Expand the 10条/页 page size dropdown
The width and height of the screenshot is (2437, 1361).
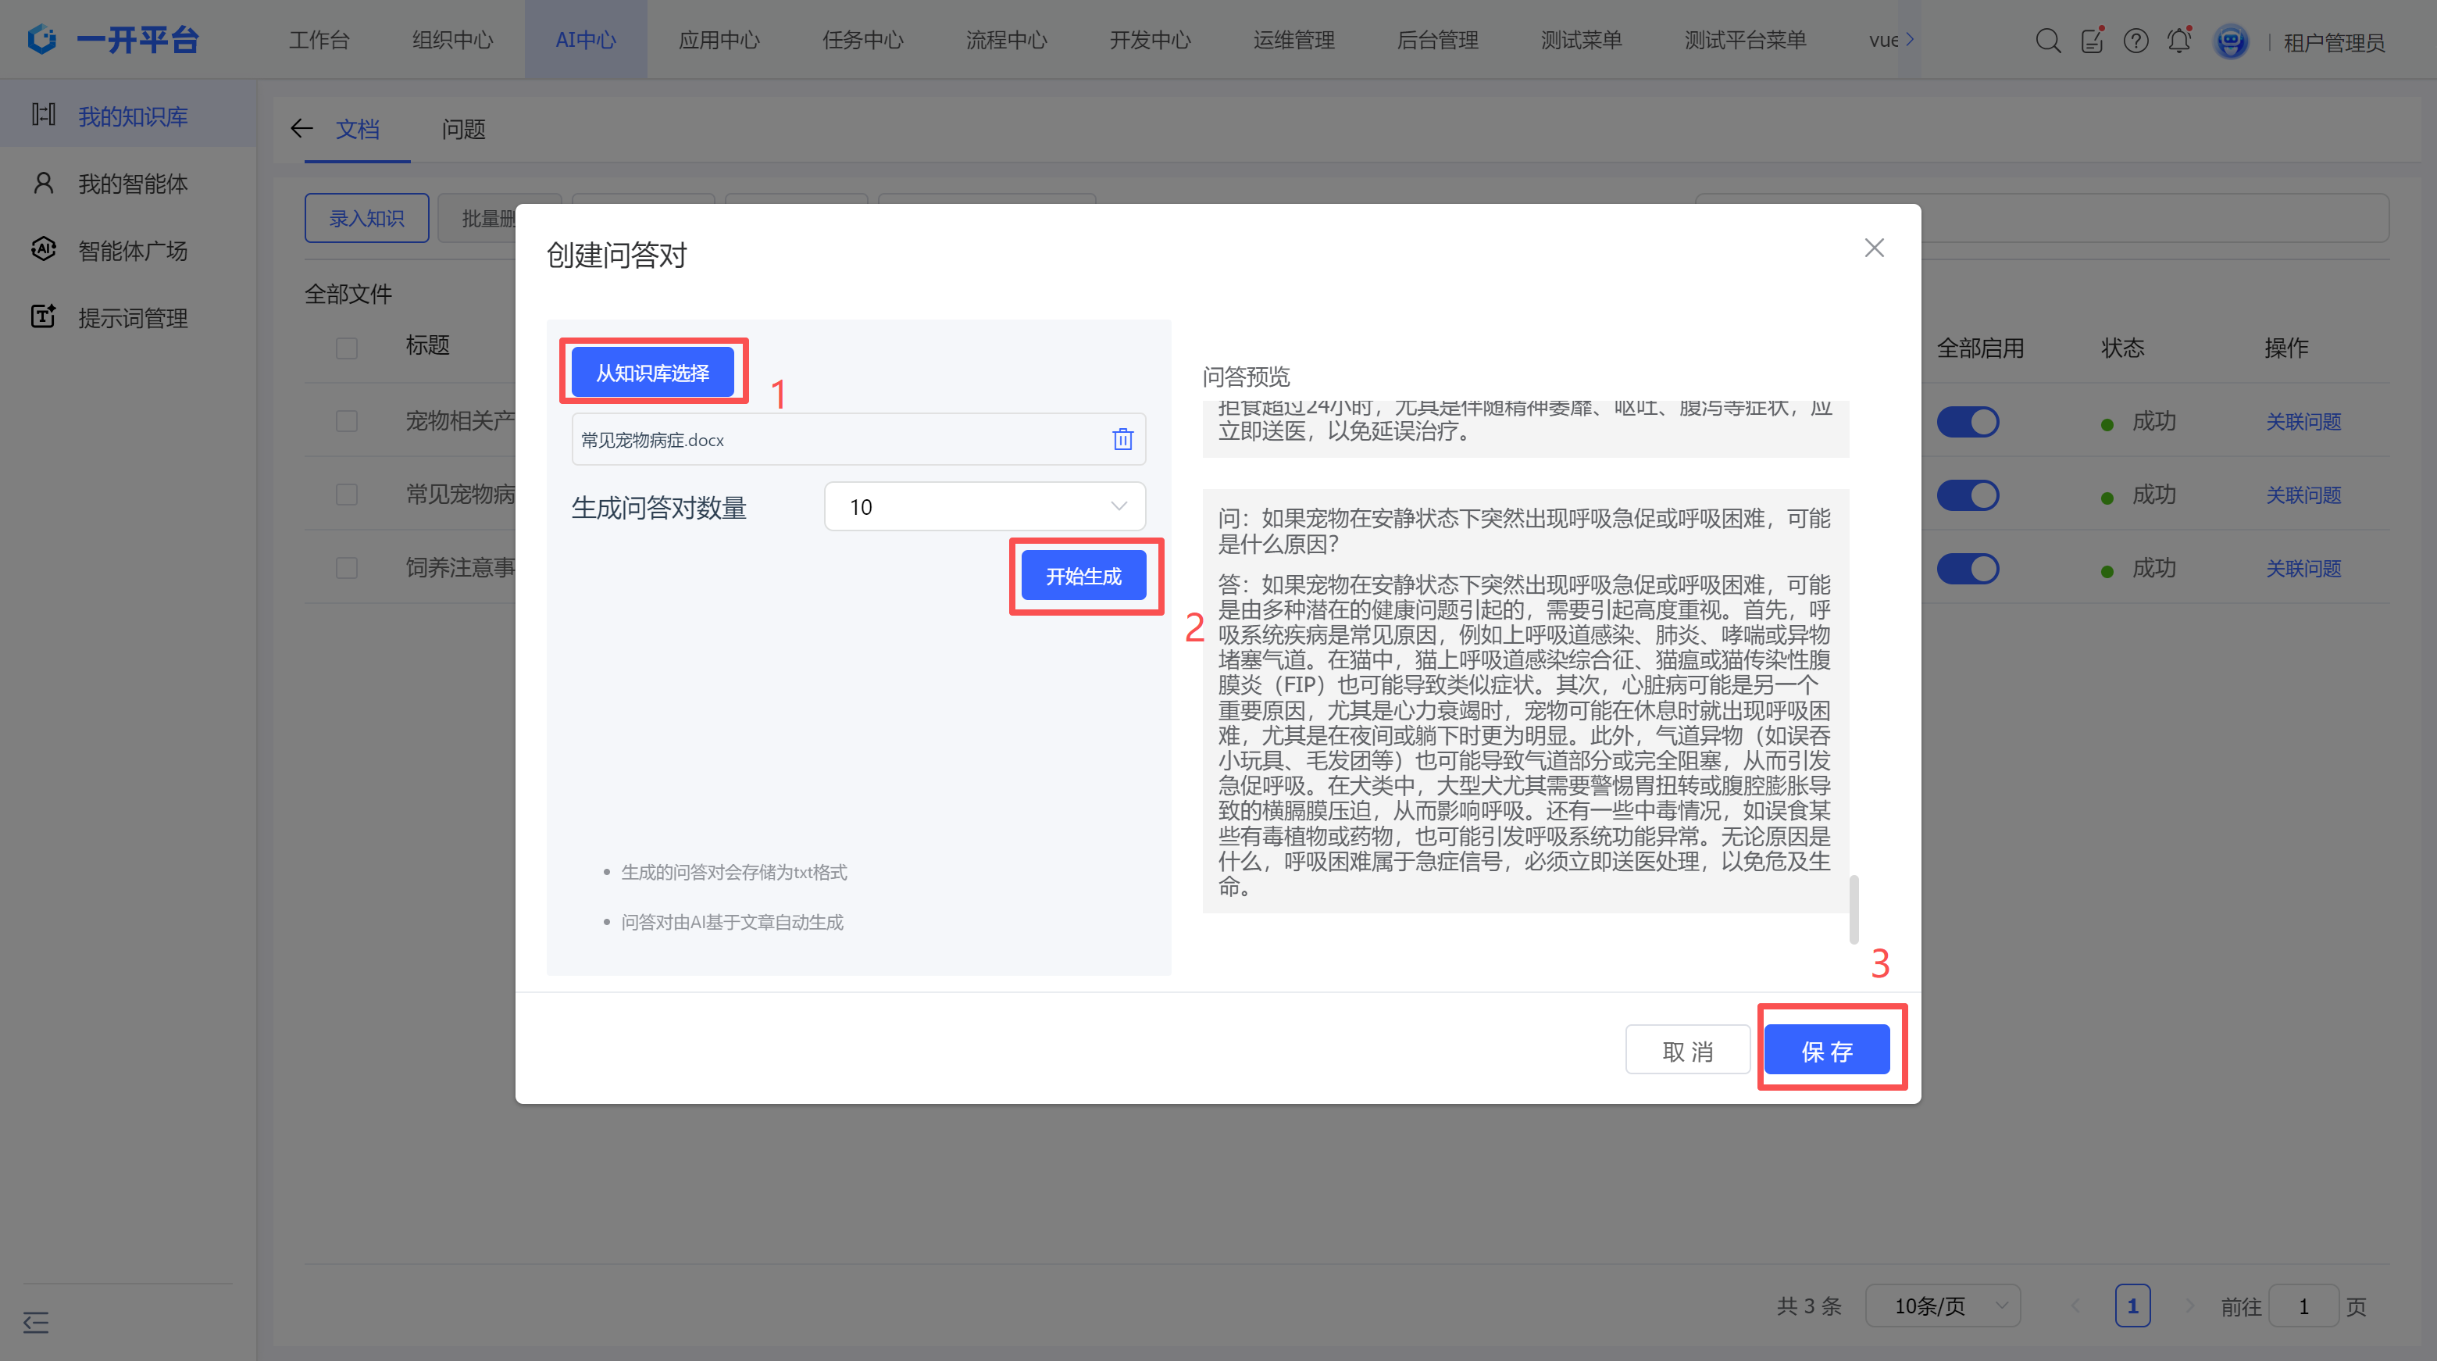1943,1306
